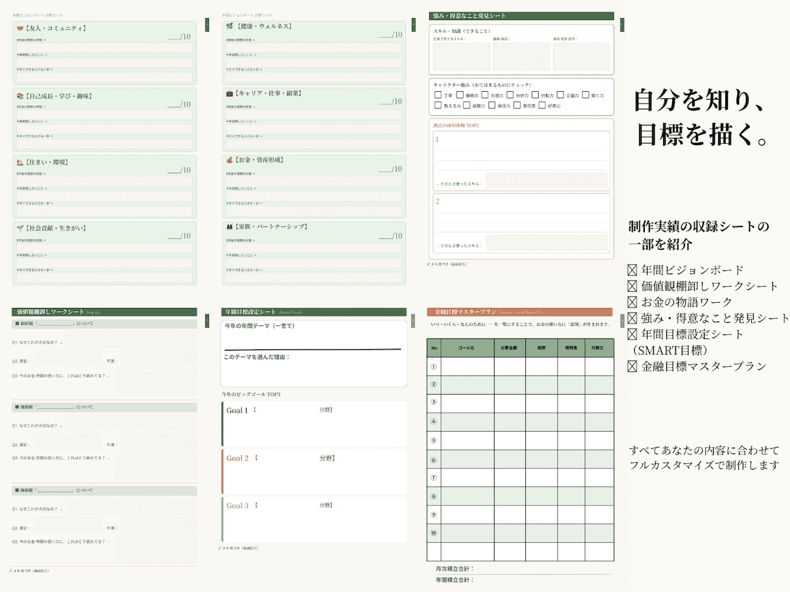The image size is (790, 592).
Task: Click the briefcase icon beside キャリア・仕事・副業
Action: pos(229,93)
